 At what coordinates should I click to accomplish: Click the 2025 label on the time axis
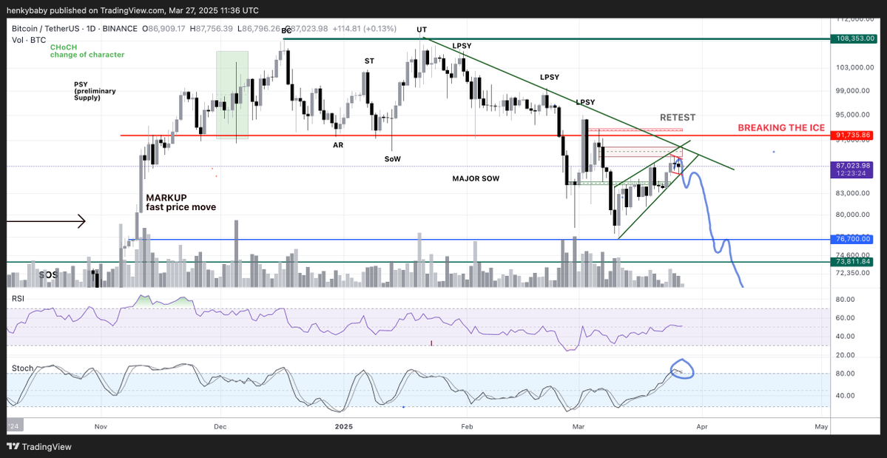pos(343,426)
